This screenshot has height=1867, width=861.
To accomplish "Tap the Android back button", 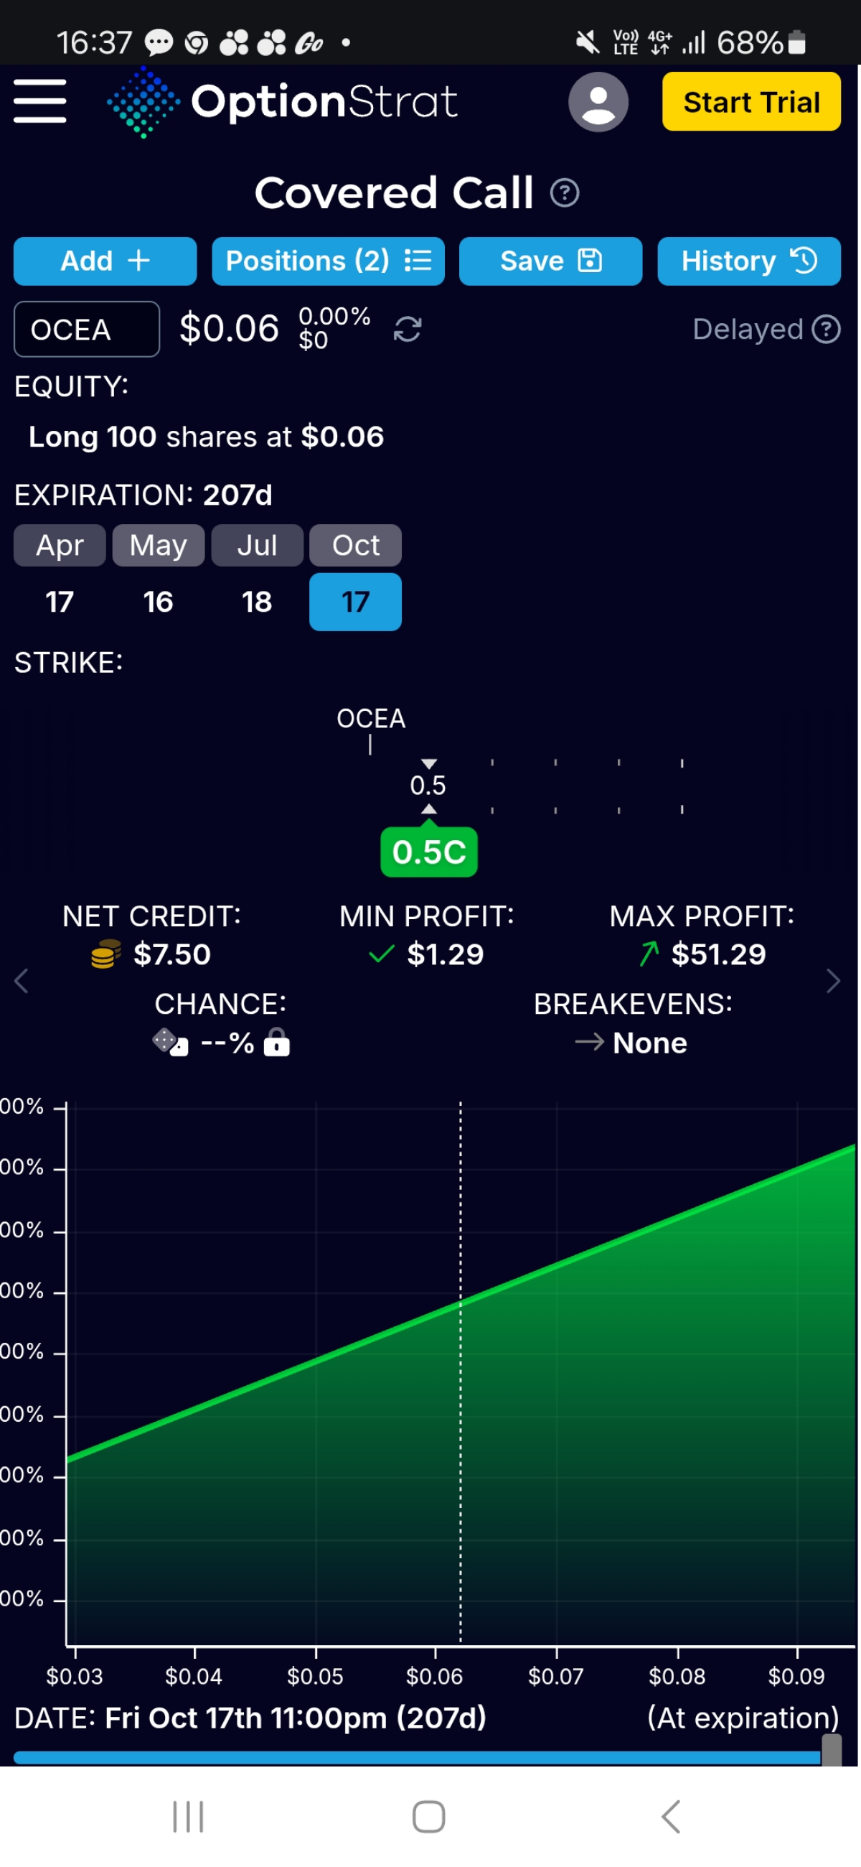I will [x=672, y=1817].
